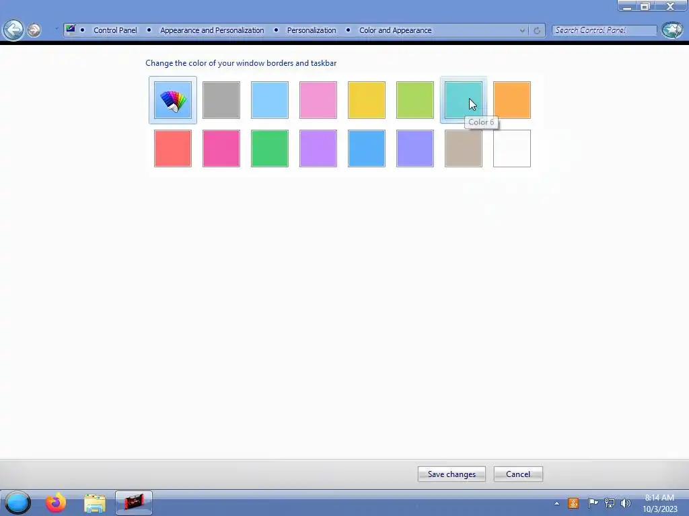Open File Explorer from taskbar
Screen dimensions: 689x516
click(x=95, y=503)
